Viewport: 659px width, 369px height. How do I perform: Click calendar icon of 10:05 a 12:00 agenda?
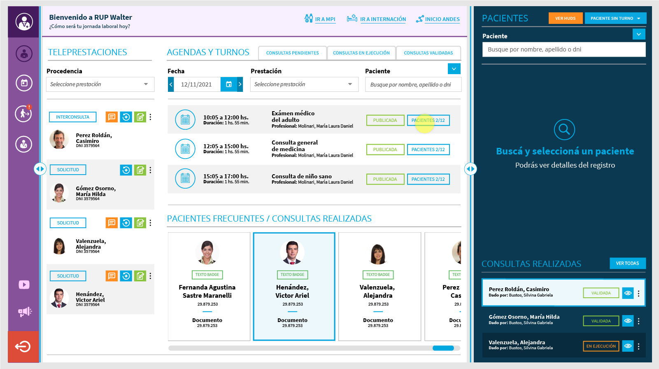[x=185, y=120]
